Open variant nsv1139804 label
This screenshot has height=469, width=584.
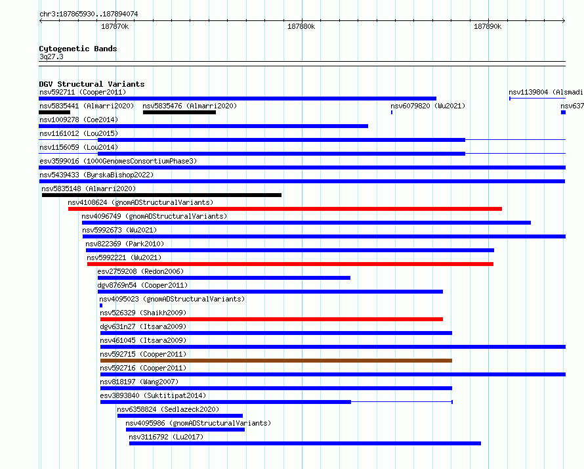click(x=546, y=92)
